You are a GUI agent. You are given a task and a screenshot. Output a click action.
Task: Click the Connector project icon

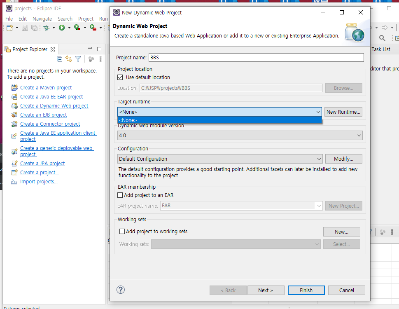tap(14, 124)
